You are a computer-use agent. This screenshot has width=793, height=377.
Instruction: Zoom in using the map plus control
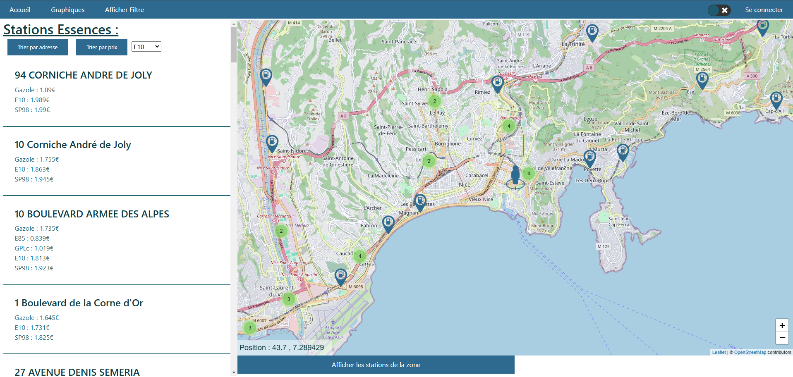782,325
